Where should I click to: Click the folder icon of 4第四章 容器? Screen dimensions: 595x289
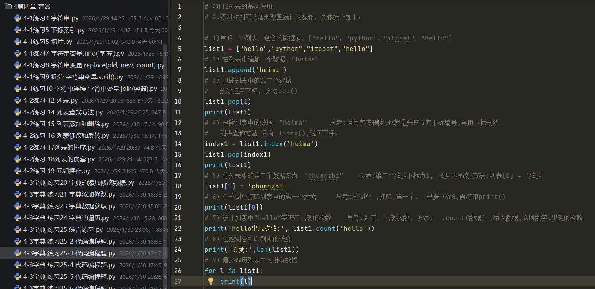(x=8, y=6)
